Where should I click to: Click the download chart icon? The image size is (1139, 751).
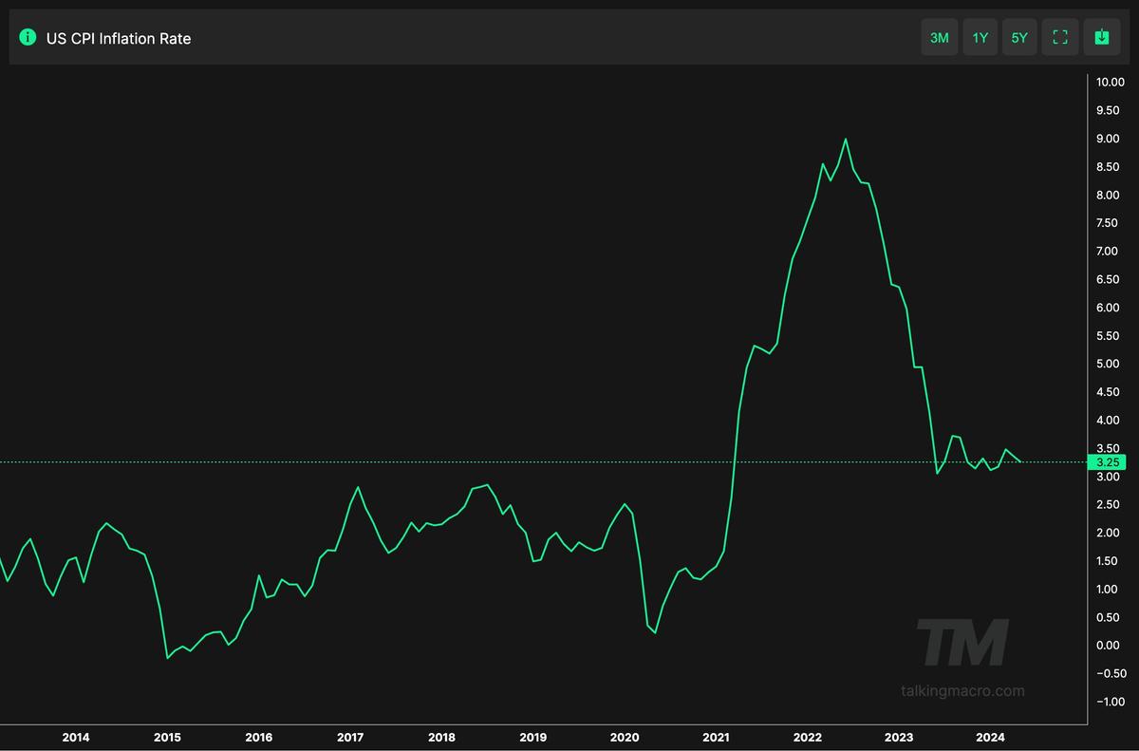point(1101,37)
